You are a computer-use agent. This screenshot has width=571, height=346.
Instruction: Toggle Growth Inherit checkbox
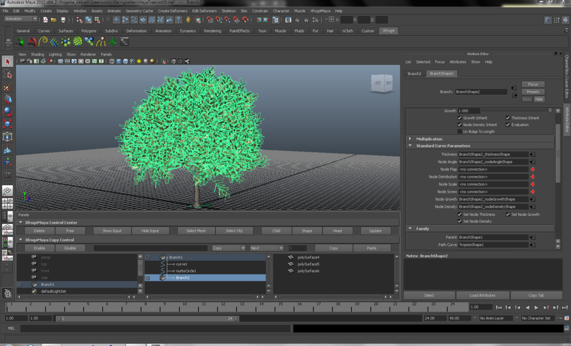point(460,118)
